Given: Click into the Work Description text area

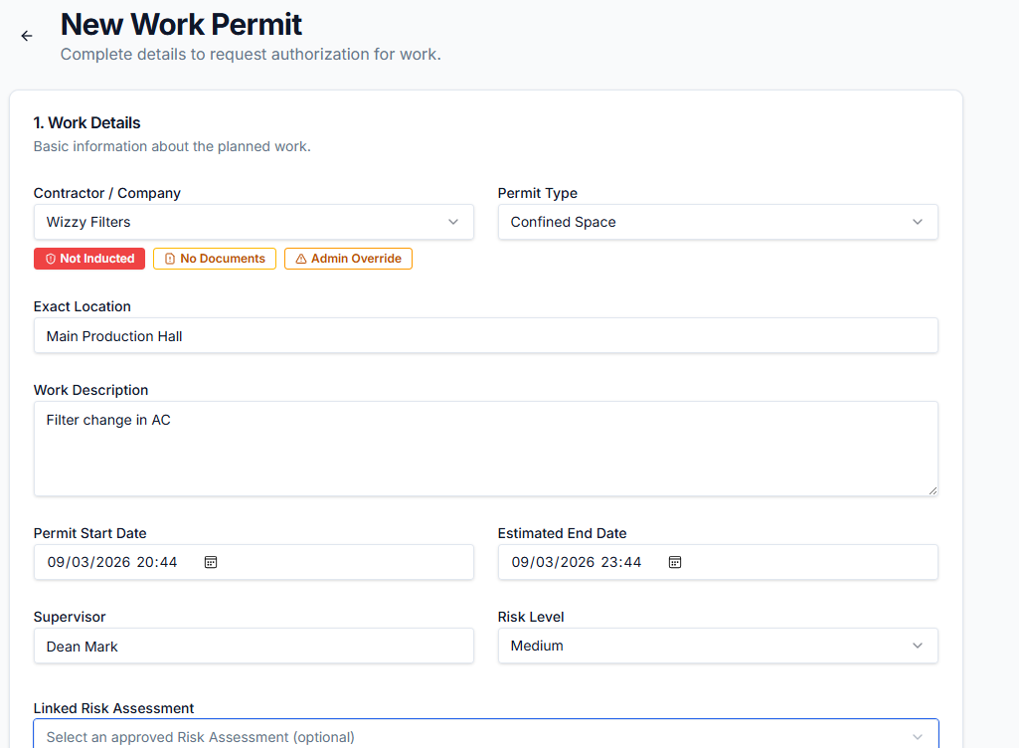Looking at the screenshot, I should pos(485,449).
